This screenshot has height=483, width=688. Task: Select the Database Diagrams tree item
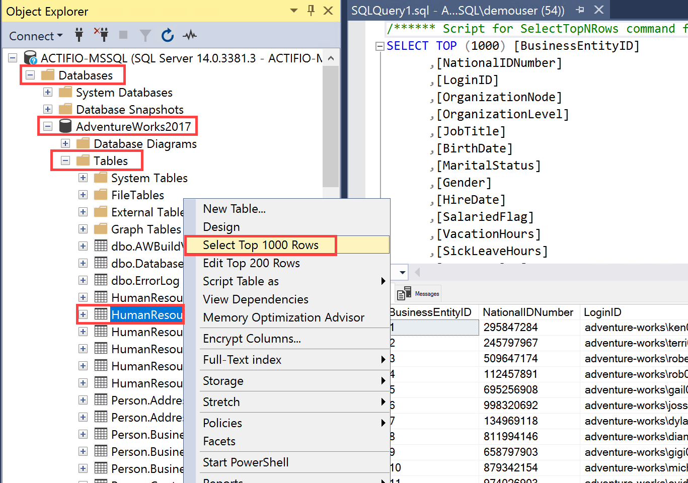point(145,144)
